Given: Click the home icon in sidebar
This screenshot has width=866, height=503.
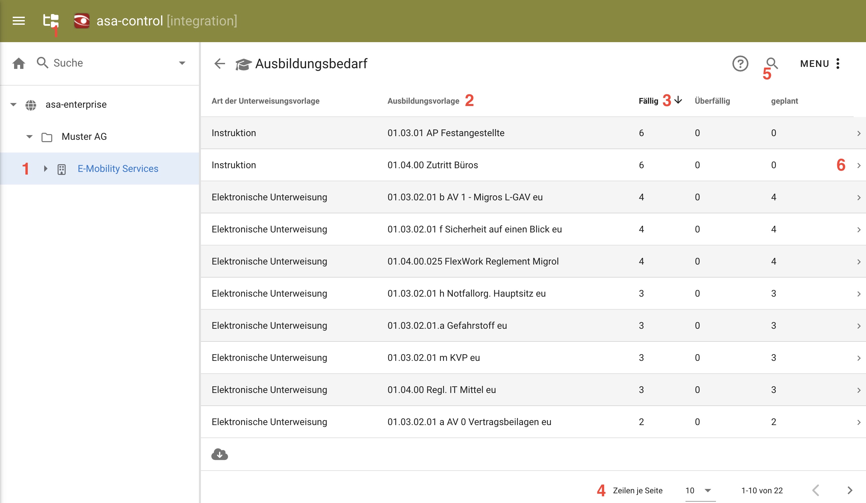Looking at the screenshot, I should point(18,63).
